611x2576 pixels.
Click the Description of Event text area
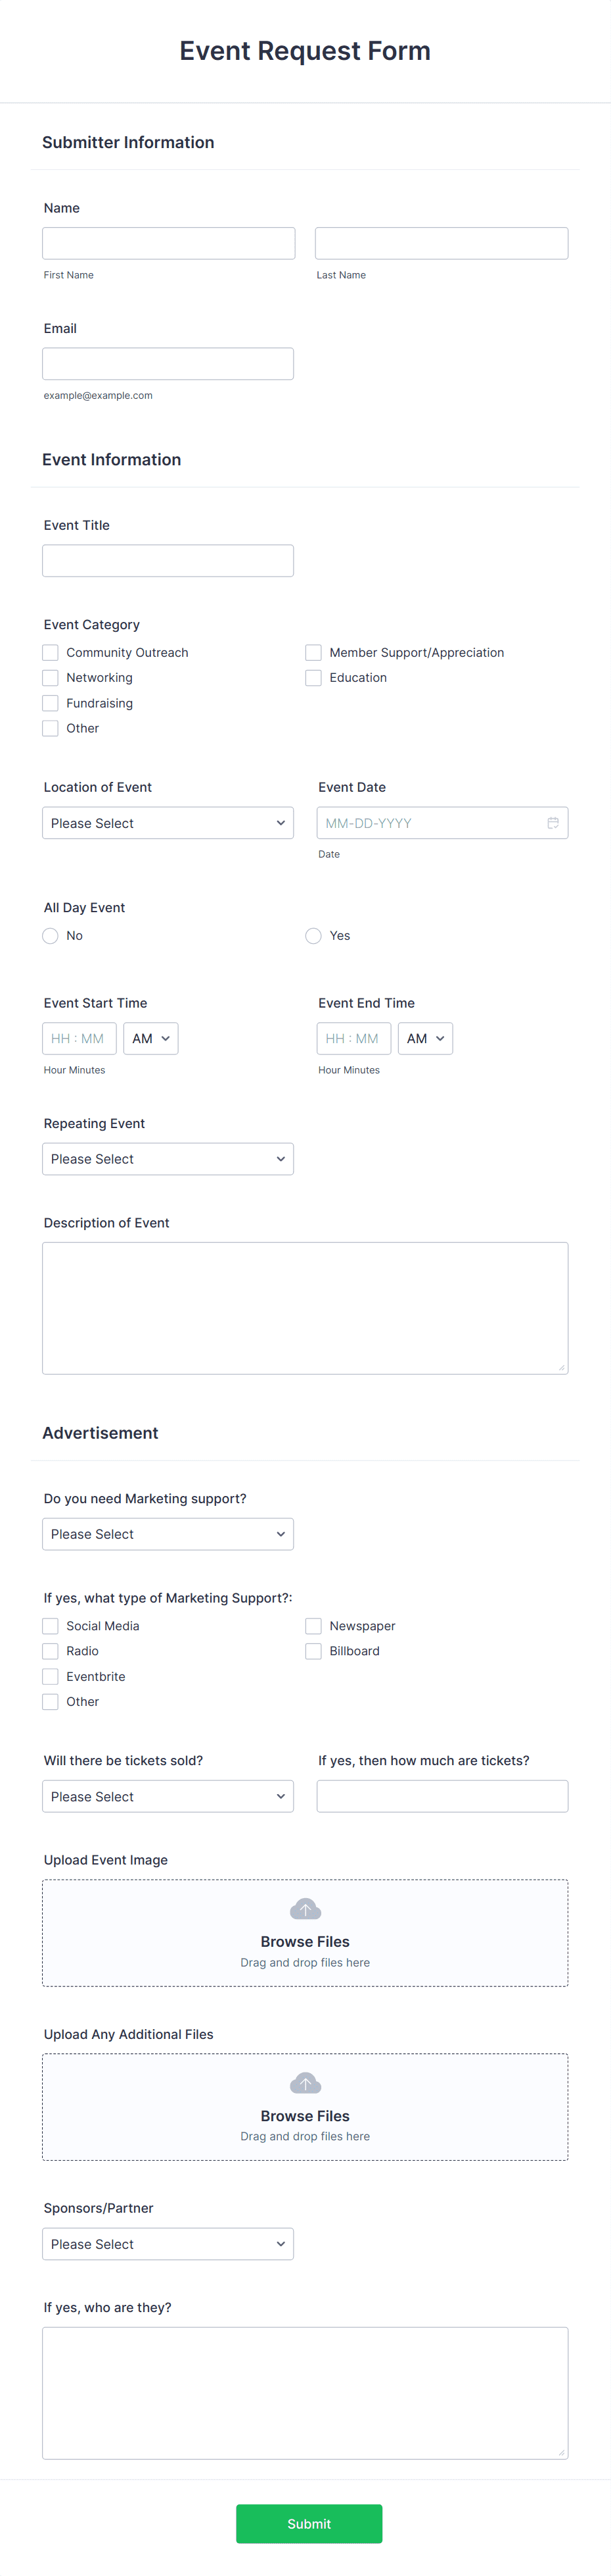pyautogui.click(x=304, y=1308)
